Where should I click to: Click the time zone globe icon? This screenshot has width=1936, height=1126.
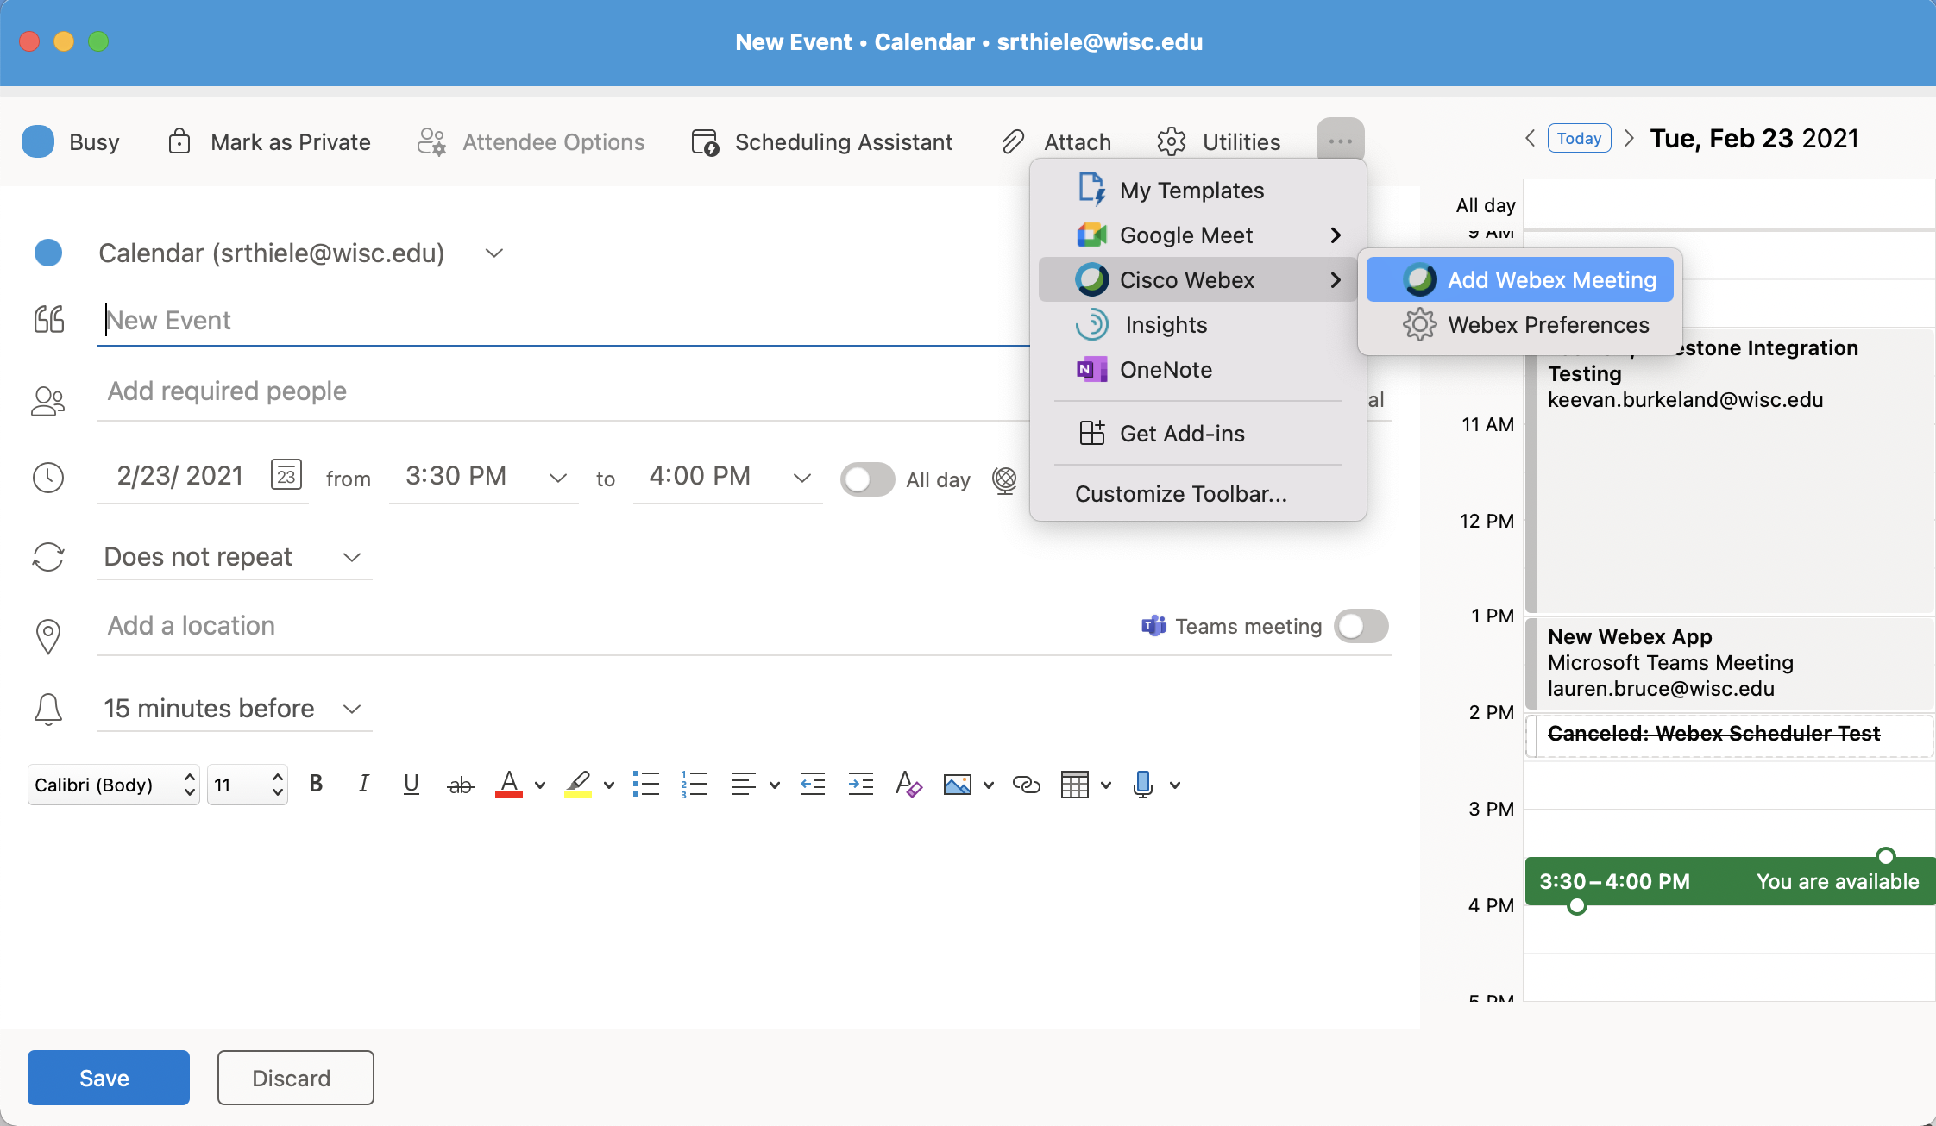point(1004,479)
